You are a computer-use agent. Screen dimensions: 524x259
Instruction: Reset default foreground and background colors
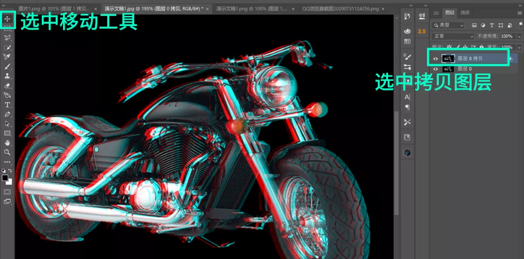click(x=4, y=170)
